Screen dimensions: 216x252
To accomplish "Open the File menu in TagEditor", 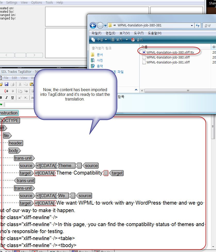I will tap(6, 78).
